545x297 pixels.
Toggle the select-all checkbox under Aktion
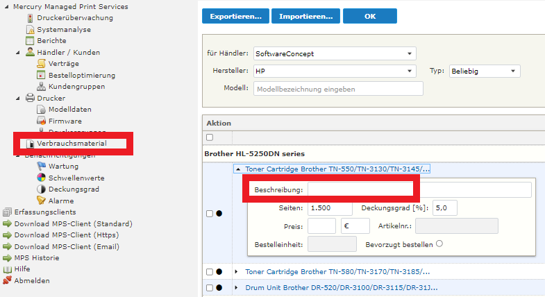point(210,137)
